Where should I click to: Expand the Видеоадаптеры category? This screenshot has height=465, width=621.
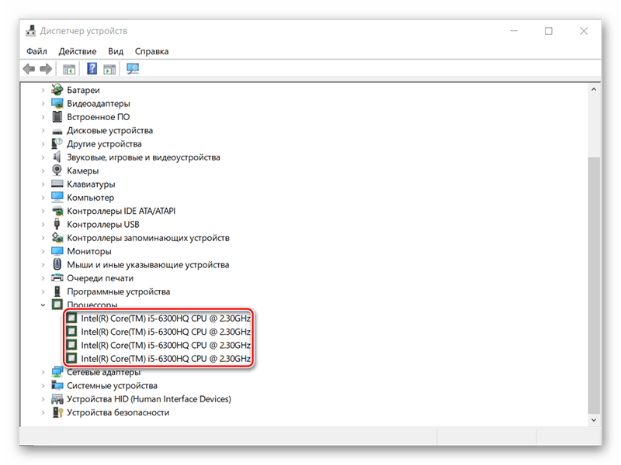pos(43,104)
